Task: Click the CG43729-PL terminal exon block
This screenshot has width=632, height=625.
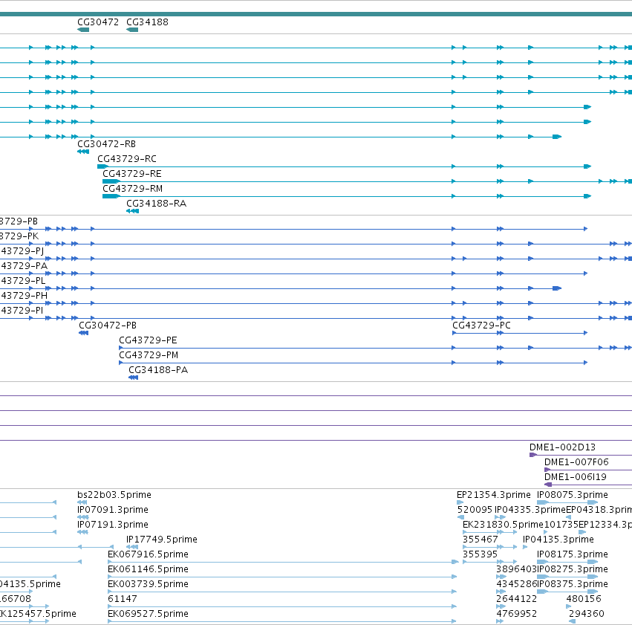Action: [x=557, y=288]
